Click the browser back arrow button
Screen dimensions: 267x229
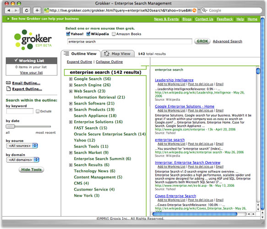tap(9, 11)
